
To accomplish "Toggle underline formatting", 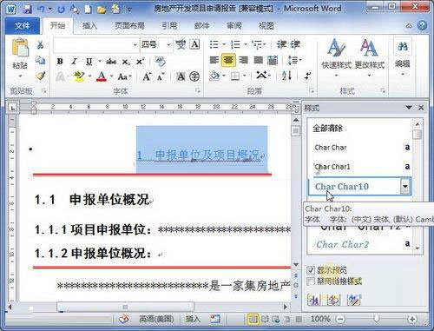I will tap(89, 62).
